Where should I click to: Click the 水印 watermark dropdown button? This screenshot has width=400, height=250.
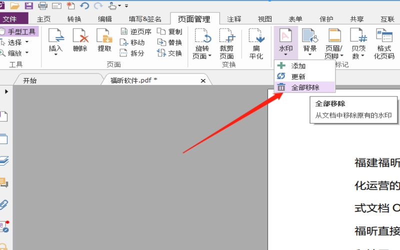point(285,42)
